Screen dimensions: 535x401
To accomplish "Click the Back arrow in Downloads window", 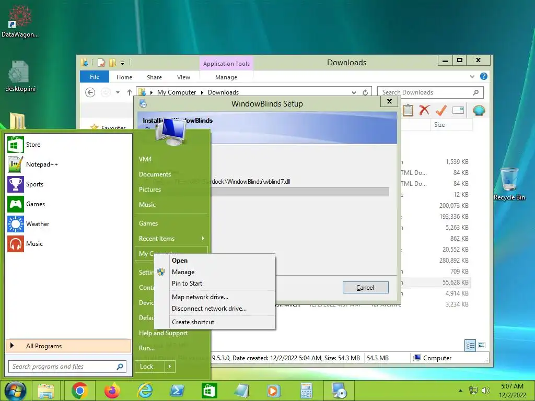I will pyautogui.click(x=90, y=92).
